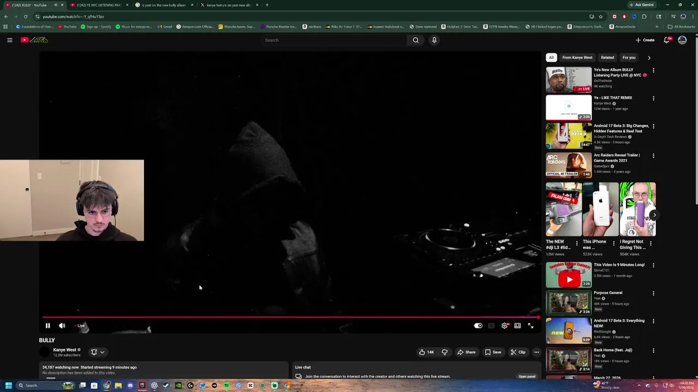Image resolution: width=698 pixels, height=392 pixels.
Task: Select the For you chip
Action: tap(629, 57)
